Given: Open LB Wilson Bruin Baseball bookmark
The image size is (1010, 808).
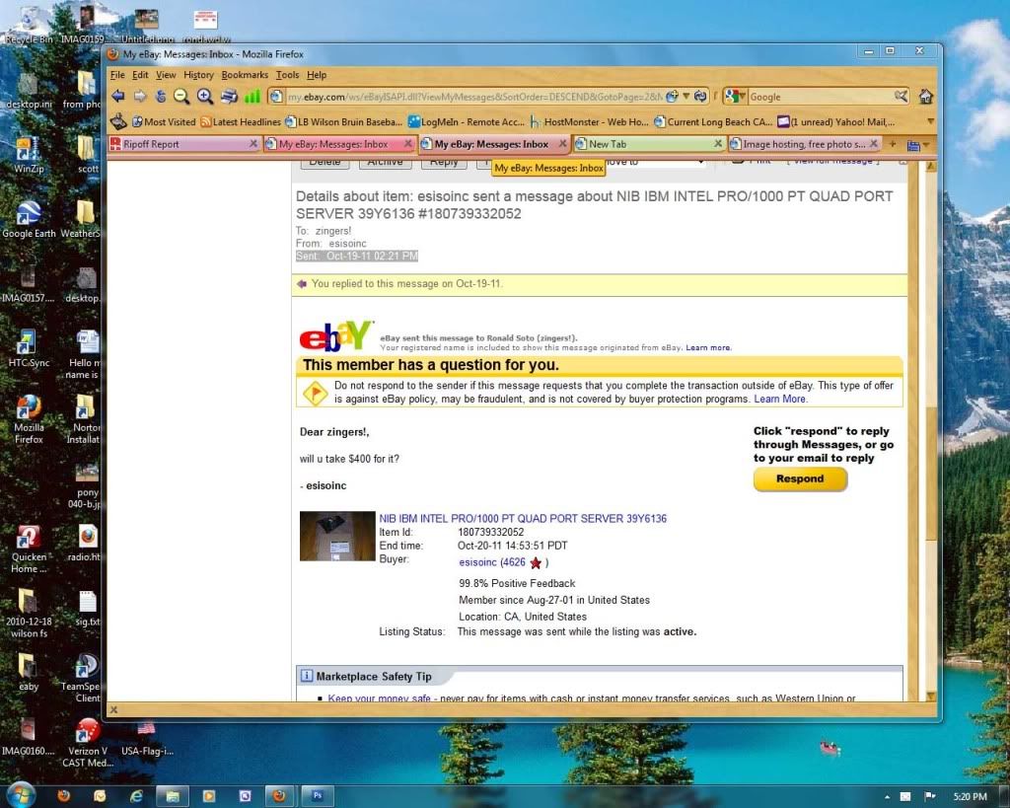Looking at the screenshot, I should tap(344, 121).
